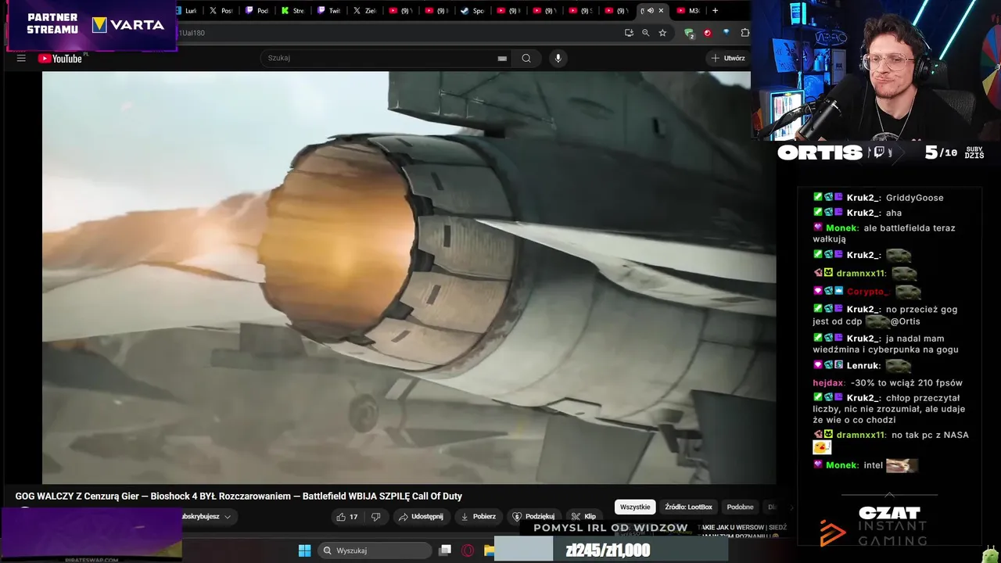Switch to the X Post browser tab

[222, 11]
